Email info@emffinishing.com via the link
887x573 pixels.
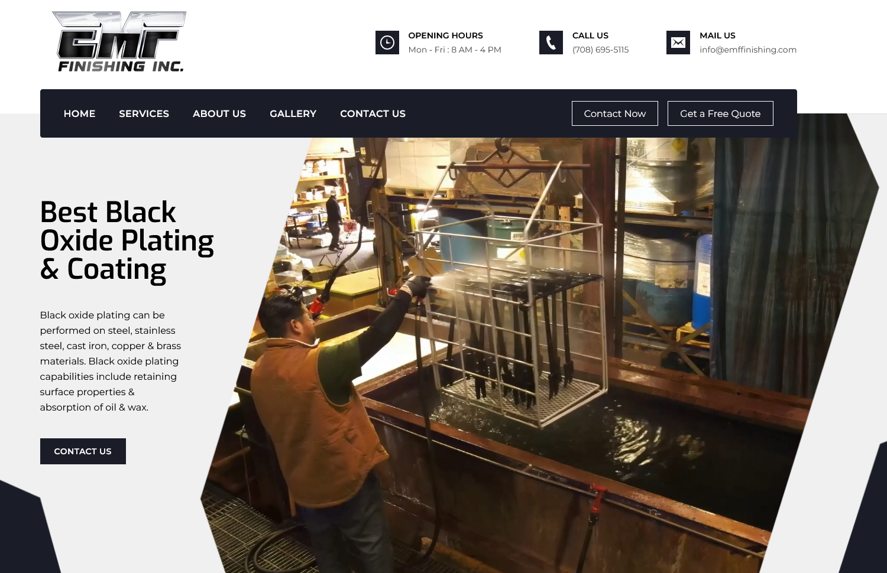[748, 50]
